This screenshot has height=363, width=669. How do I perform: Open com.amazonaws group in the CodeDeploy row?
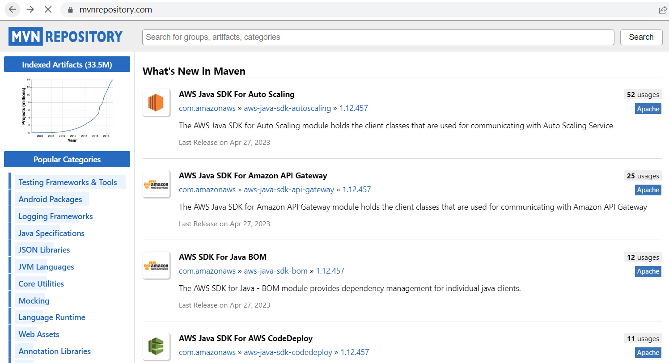[207, 352]
